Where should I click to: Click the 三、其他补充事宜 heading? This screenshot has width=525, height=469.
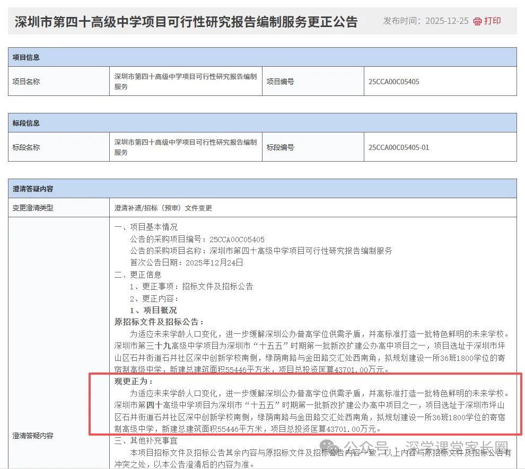pyautogui.click(x=146, y=440)
